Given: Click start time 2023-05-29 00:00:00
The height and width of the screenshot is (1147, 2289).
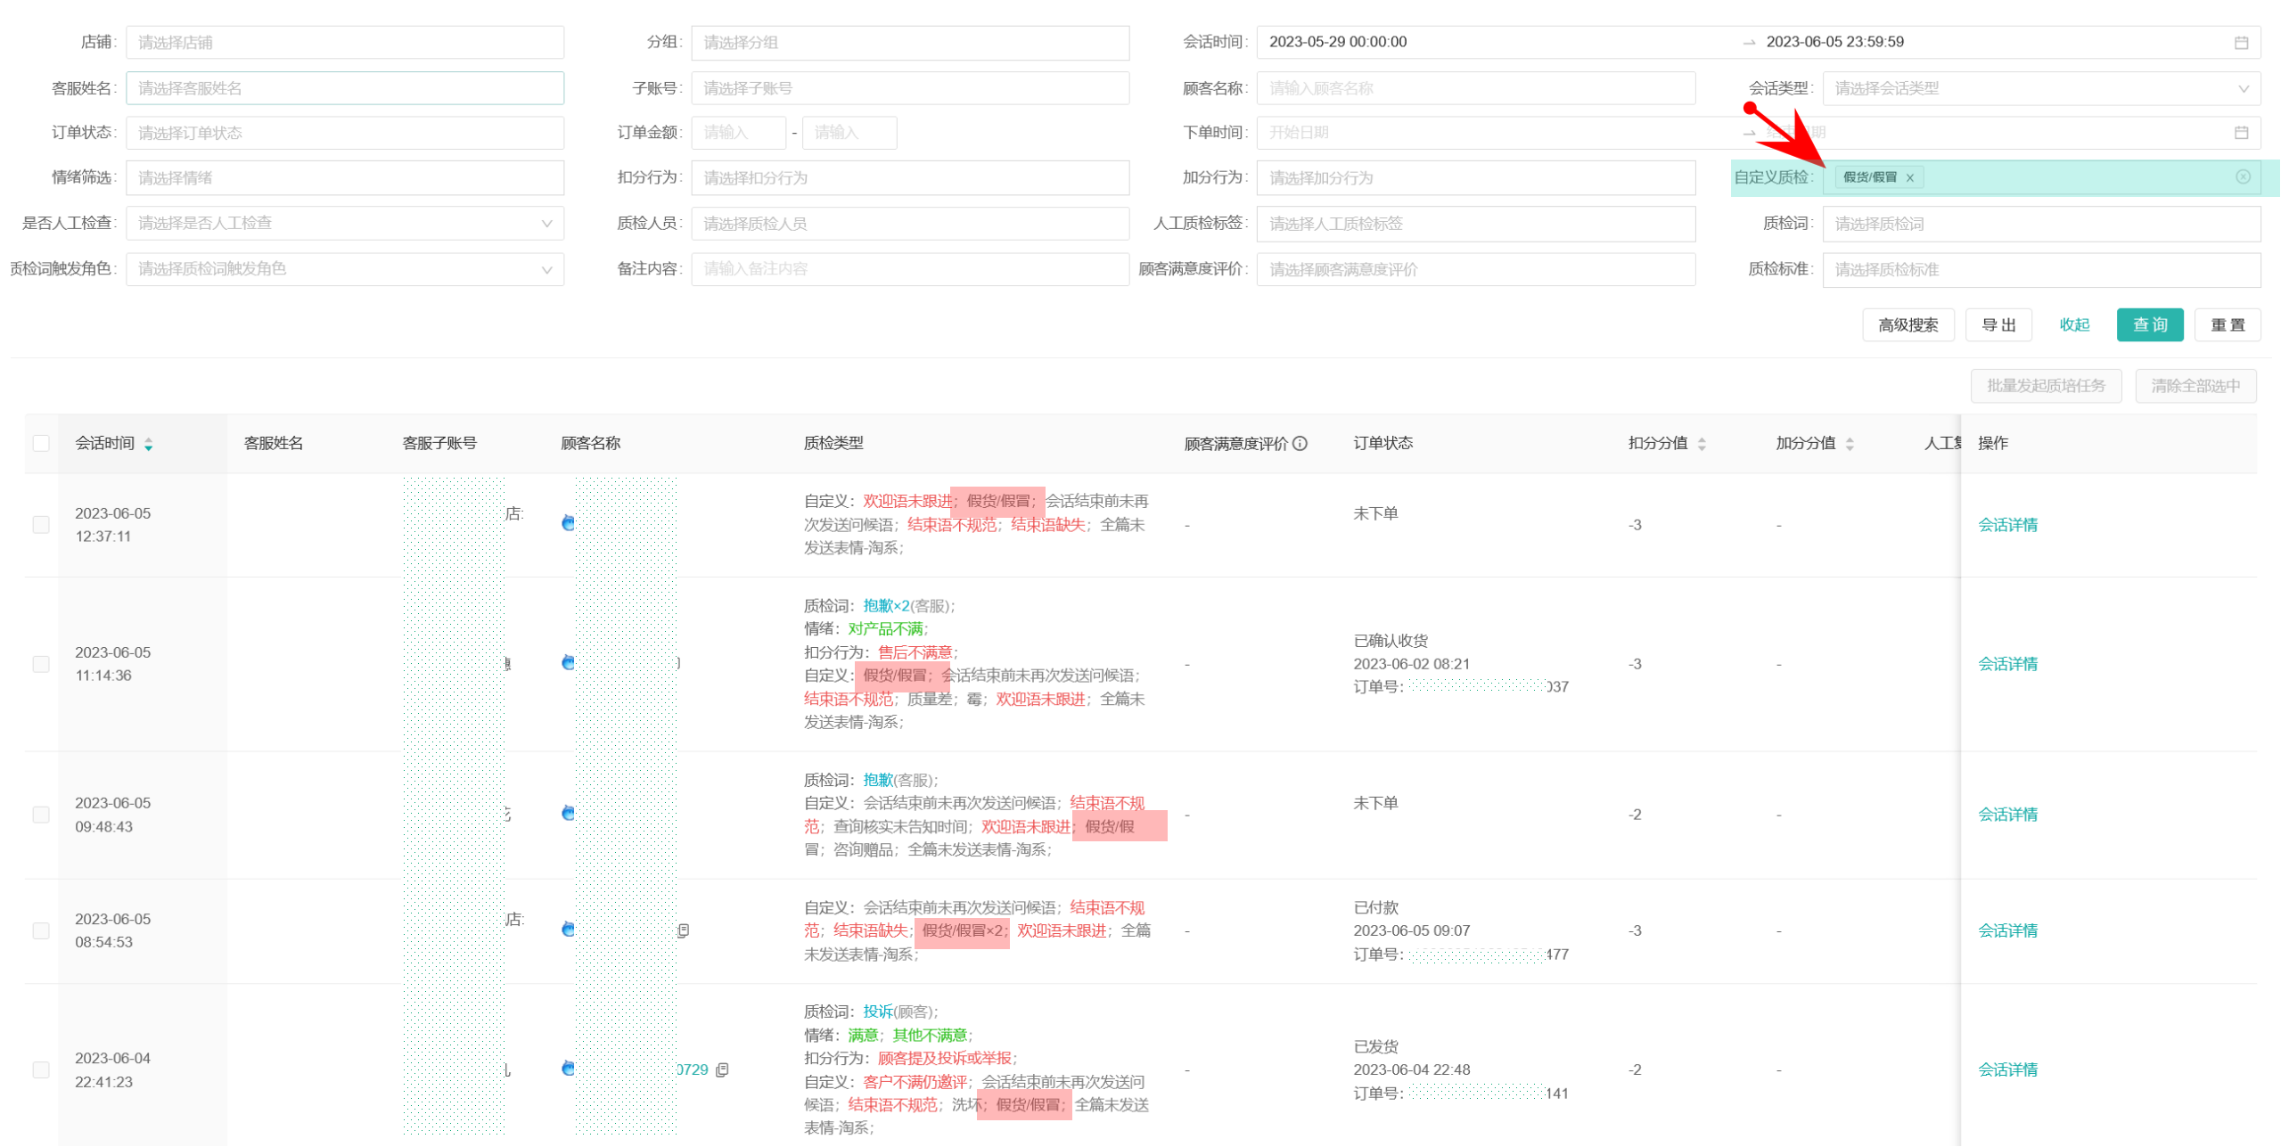Looking at the screenshot, I should [1338, 43].
